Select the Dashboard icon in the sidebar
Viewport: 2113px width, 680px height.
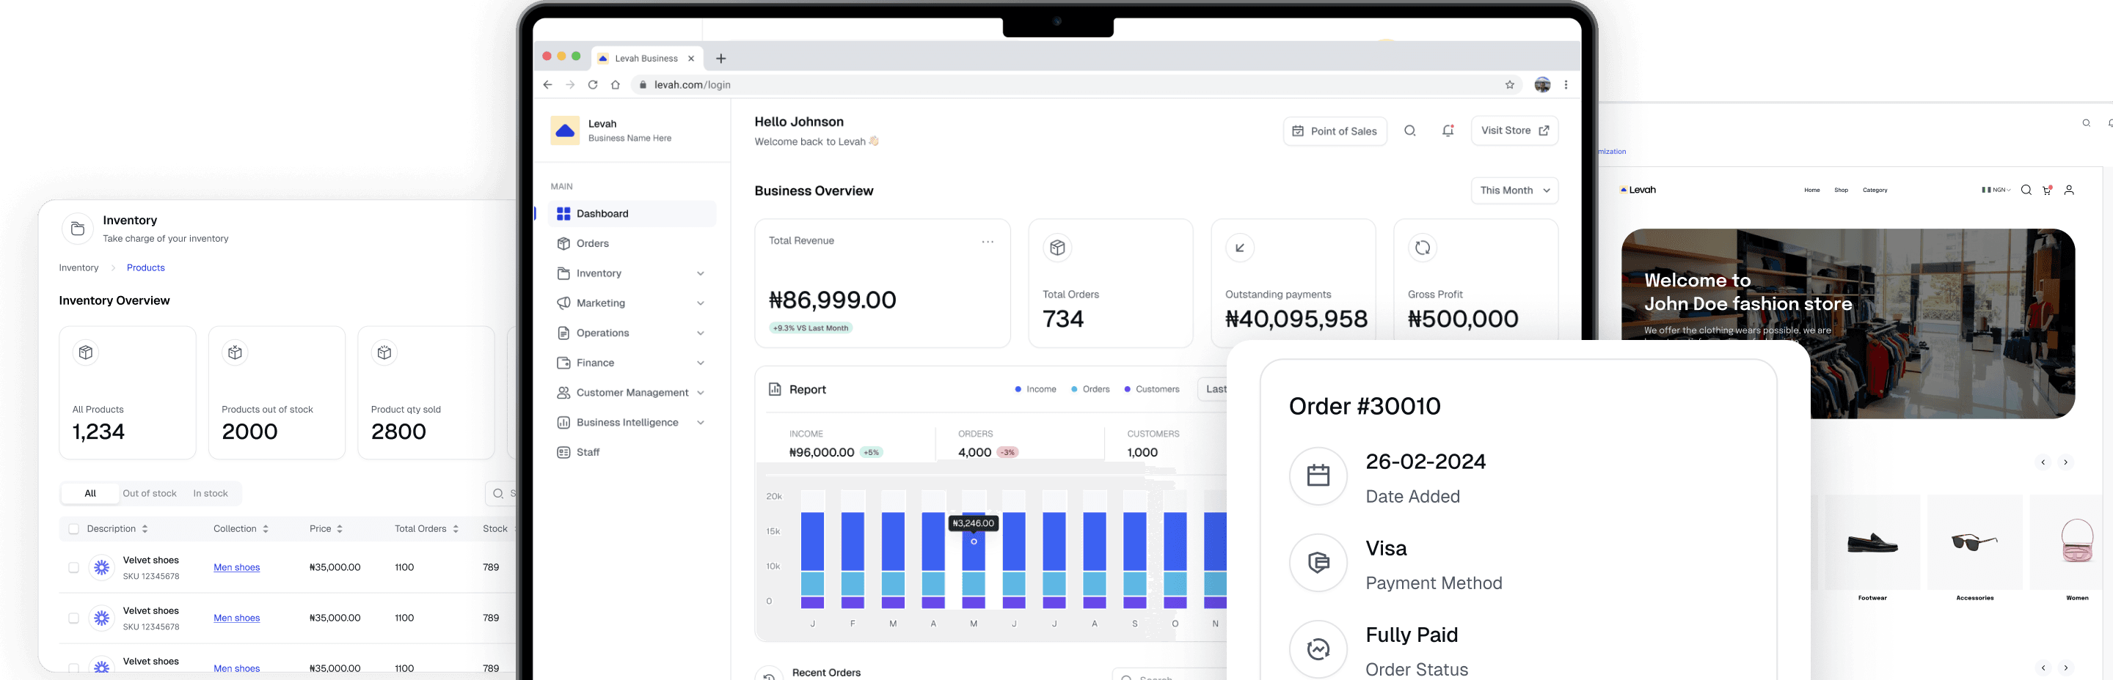click(563, 214)
